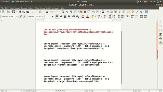Toggle track changes recording
163x92 pixels.
(132, 12)
